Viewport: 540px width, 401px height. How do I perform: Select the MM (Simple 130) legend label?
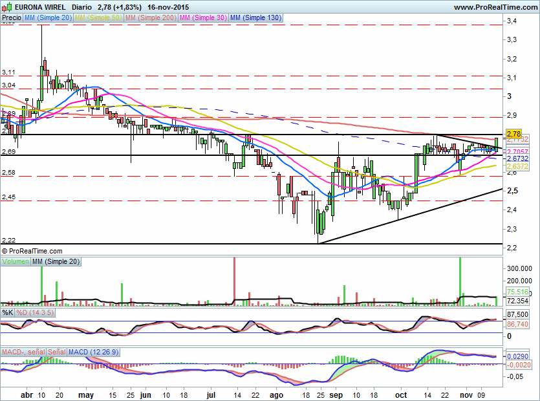tap(255, 17)
